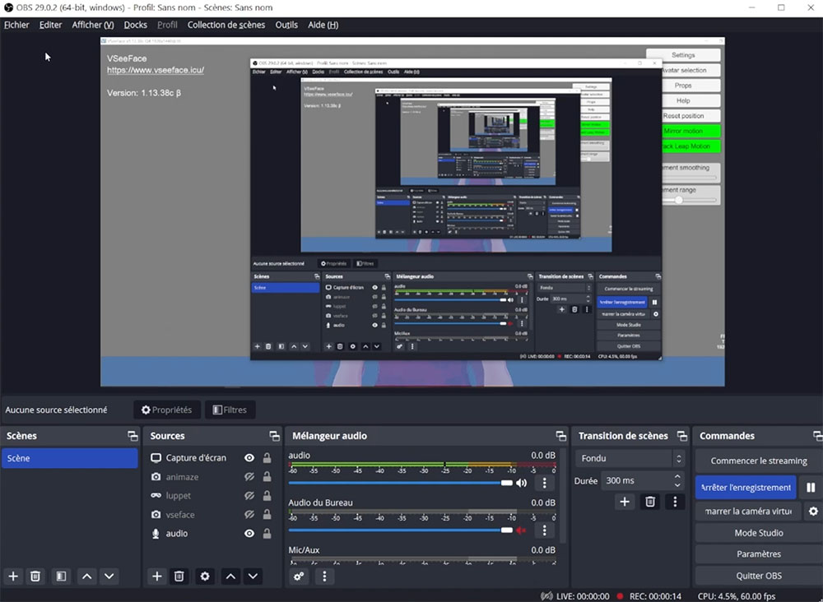Hide the Capture d'écran source
This screenshot has width=823, height=602.
[249, 458]
